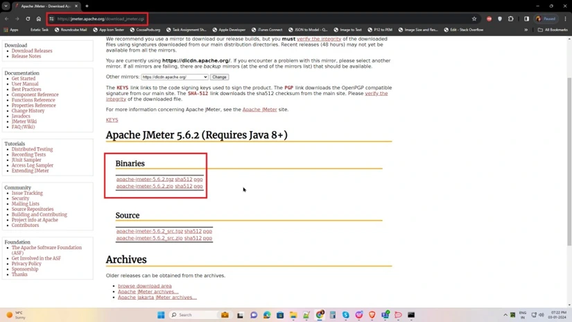
Task: Open a new browser tab
Action: pyautogui.click(x=87, y=6)
